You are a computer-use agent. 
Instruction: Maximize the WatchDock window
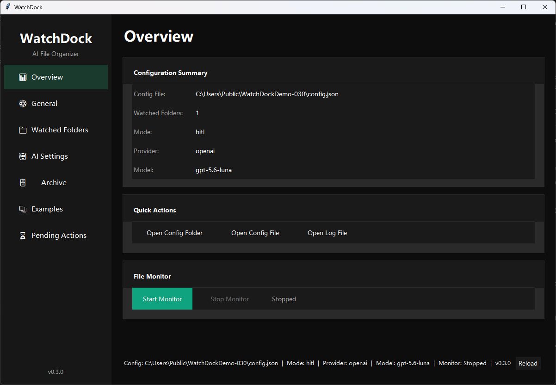coord(524,7)
